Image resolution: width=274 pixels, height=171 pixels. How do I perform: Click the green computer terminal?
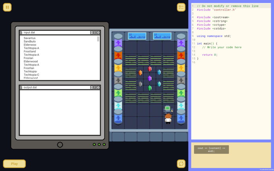(168, 109)
